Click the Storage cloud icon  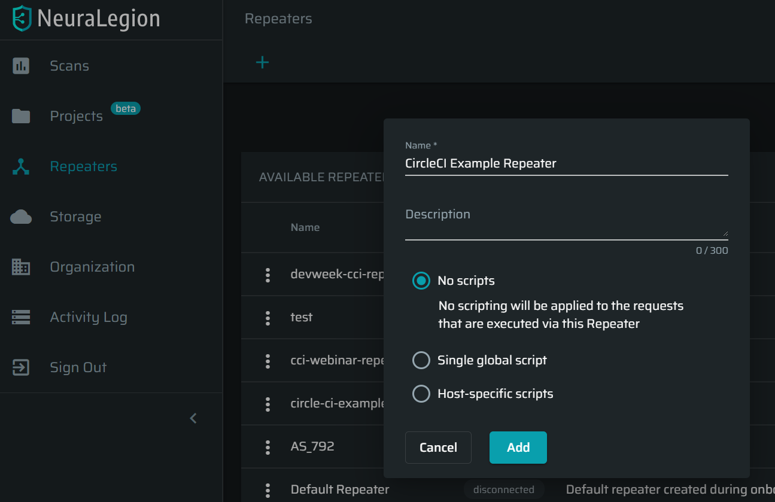coord(21,217)
